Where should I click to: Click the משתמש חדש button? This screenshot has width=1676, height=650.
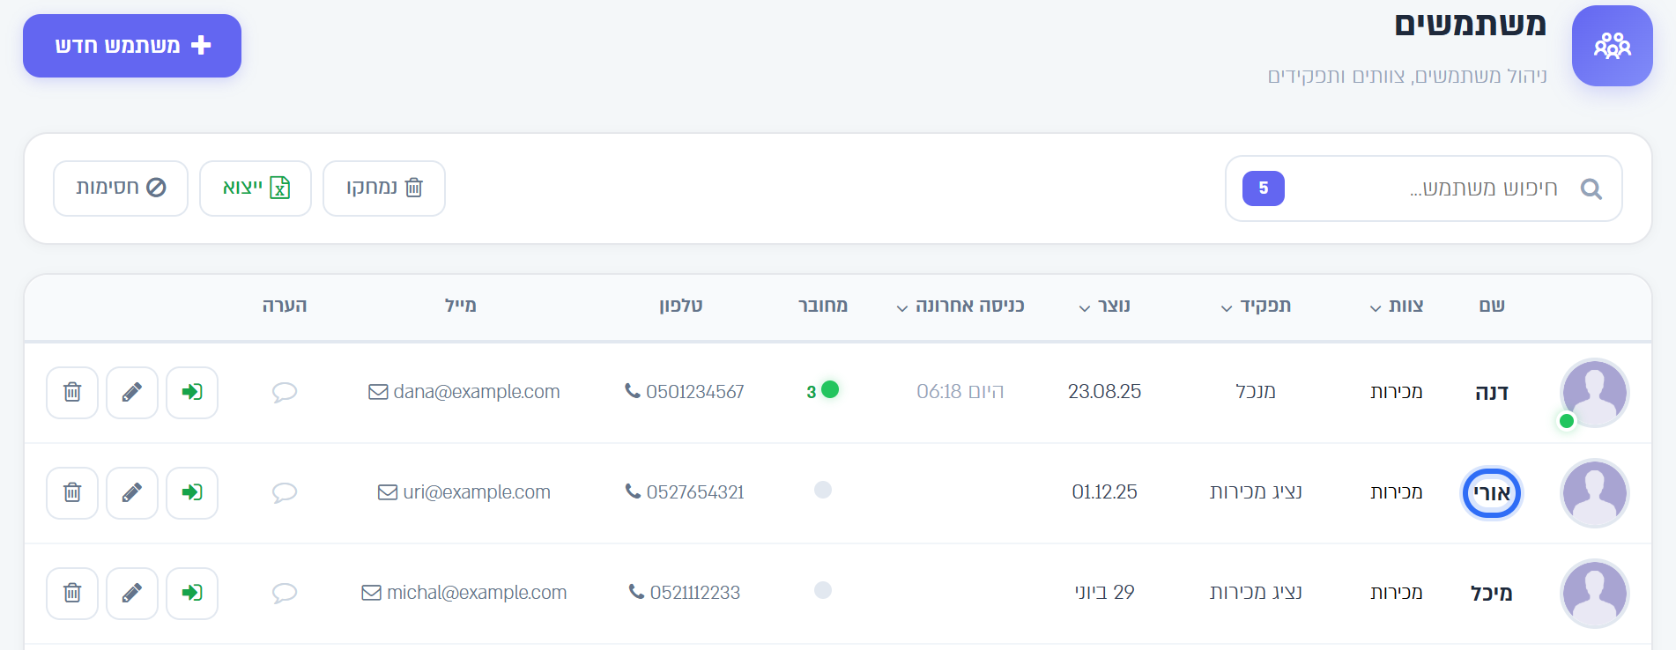(x=132, y=46)
